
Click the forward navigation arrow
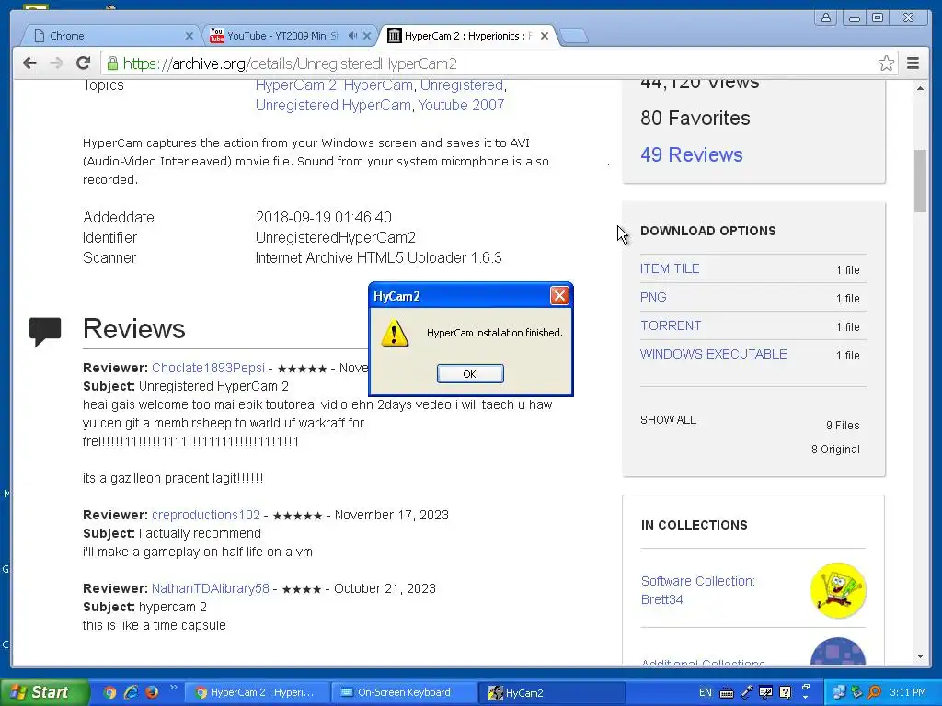point(56,63)
